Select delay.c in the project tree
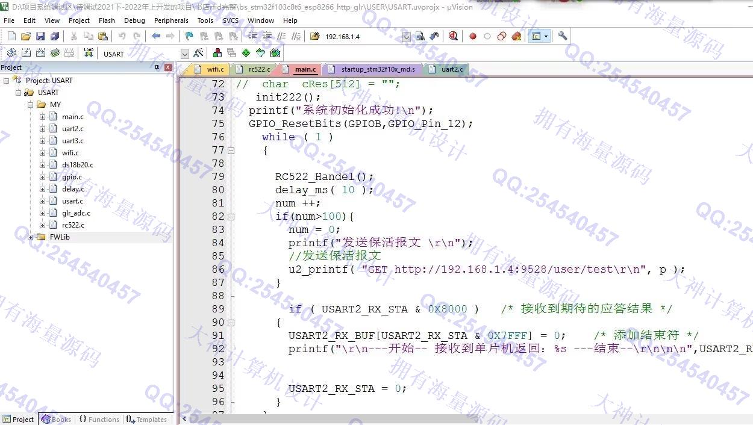Screen dimensions: 753x425 click(x=73, y=189)
